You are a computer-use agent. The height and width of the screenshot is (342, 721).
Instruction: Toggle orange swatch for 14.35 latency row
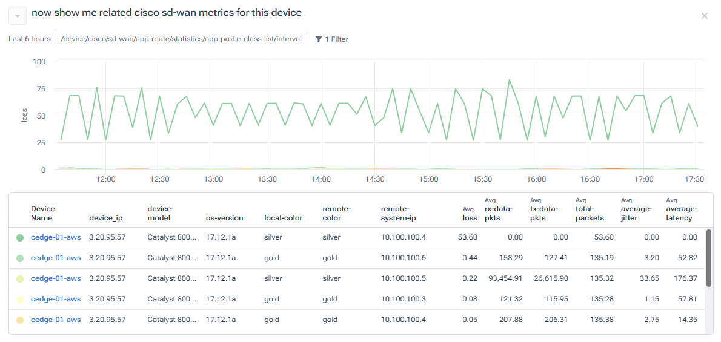click(20, 320)
